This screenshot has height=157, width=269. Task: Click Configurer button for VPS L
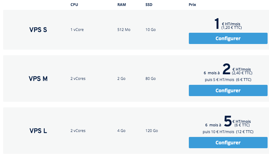click(228, 143)
